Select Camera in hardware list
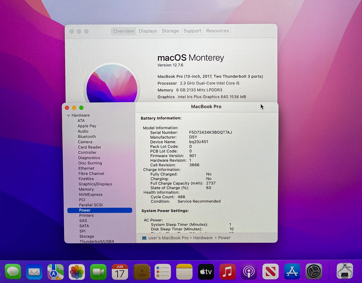This screenshot has height=283, width=362. point(85,142)
